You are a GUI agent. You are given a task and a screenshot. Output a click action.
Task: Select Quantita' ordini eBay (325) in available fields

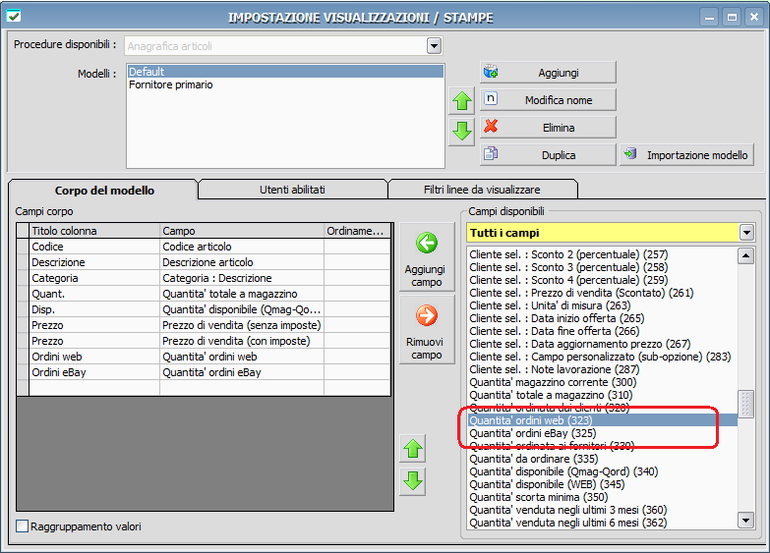click(603, 433)
